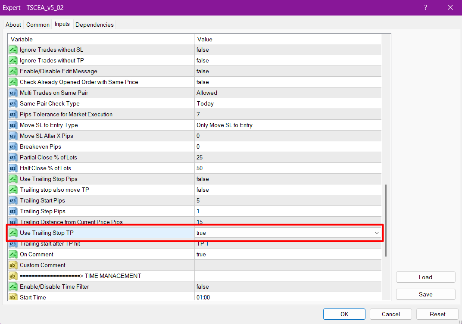Switch to the Common tab

pyautogui.click(x=38, y=25)
